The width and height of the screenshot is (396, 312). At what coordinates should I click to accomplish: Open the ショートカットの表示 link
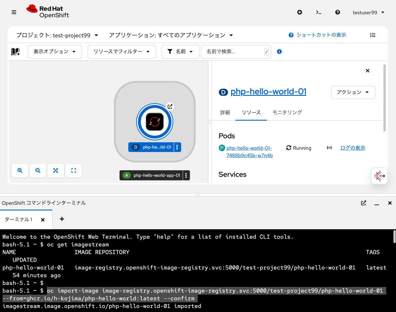pos(321,35)
